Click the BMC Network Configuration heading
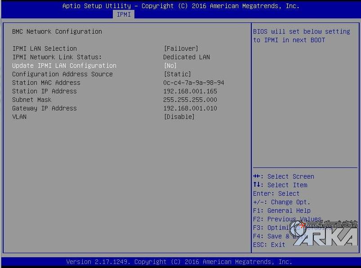Screen dimensions: 361x268 click(57, 31)
